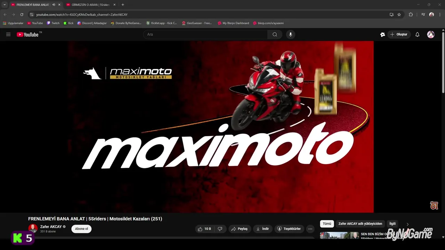Select the Tümü filter chip
445x250 pixels.
click(327, 224)
